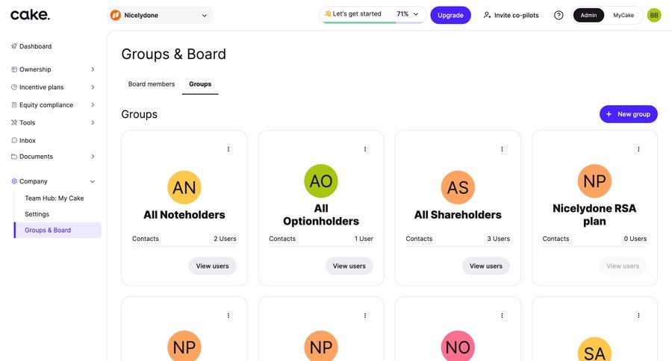This screenshot has width=672, height=361.
Task: Open three-dot menu on All Shareholders card
Action: pos(502,149)
